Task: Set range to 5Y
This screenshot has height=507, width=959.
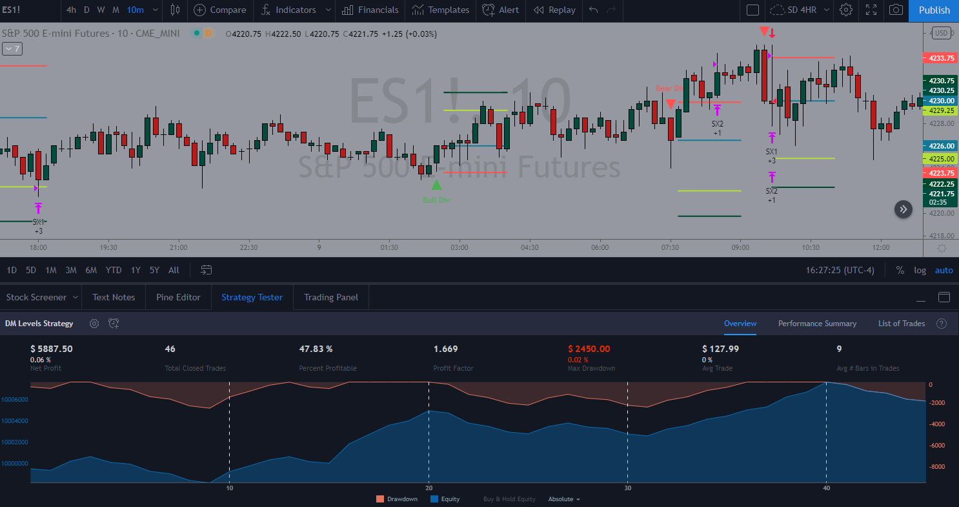Action: pyautogui.click(x=154, y=270)
